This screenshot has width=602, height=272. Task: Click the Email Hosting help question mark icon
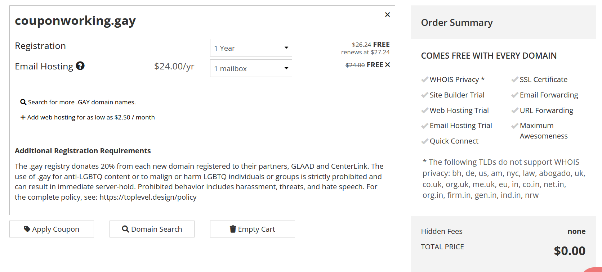tap(80, 66)
